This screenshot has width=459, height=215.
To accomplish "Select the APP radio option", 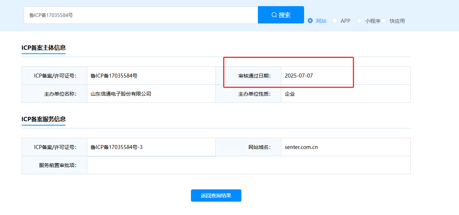I will pyautogui.click(x=335, y=21).
